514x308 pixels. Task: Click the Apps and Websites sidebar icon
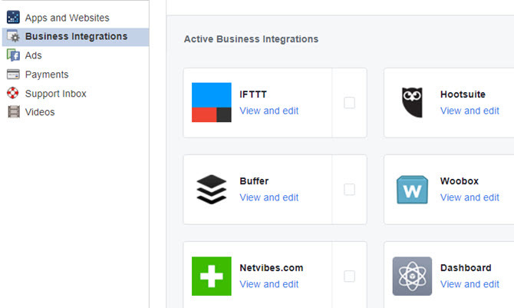pyautogui.click(x=13, y=18)
